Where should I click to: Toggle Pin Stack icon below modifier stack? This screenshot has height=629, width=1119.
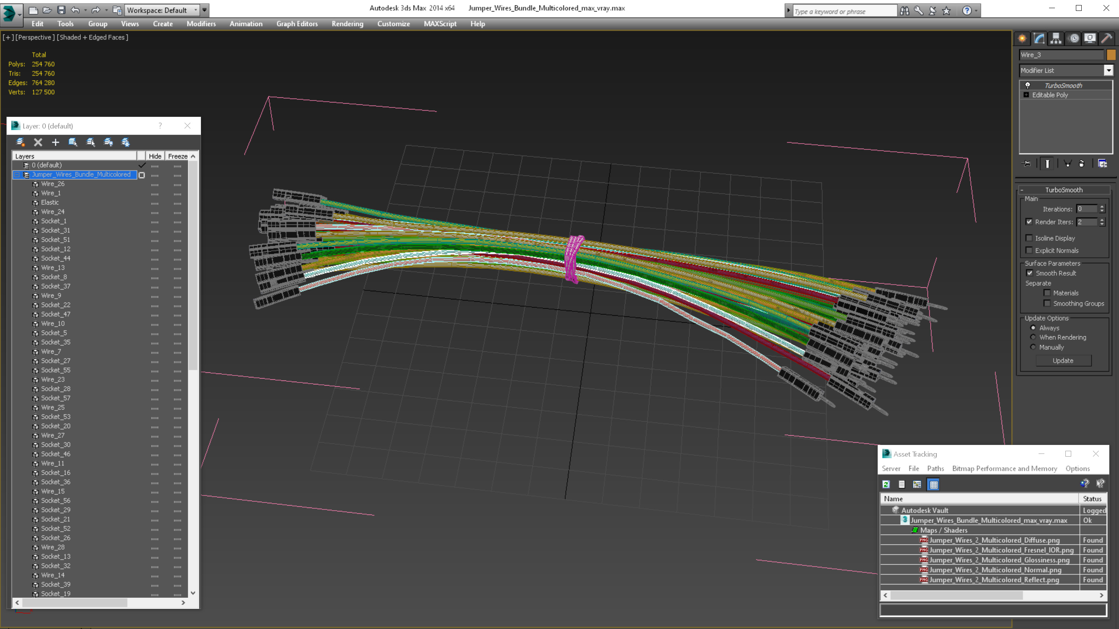1027,163
